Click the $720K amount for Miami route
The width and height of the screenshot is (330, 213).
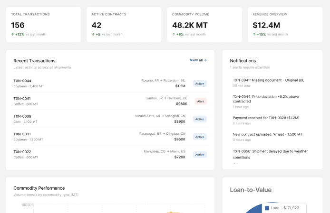180,157
